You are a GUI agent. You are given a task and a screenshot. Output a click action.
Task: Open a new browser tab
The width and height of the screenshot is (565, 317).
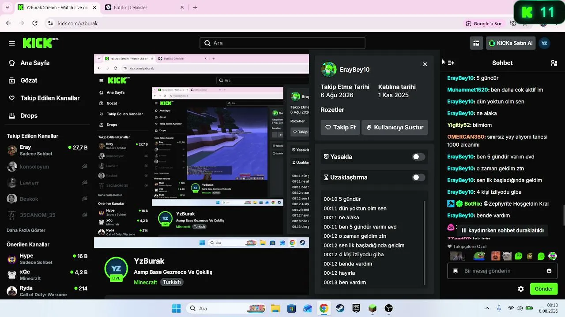coord(195,7)
